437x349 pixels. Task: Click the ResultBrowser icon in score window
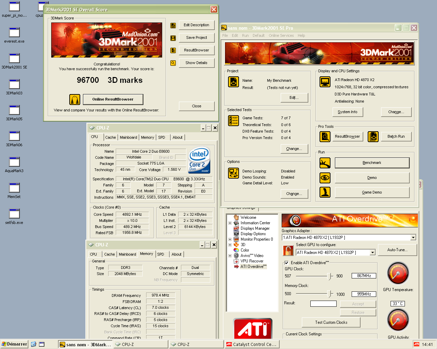click(173, 50)
